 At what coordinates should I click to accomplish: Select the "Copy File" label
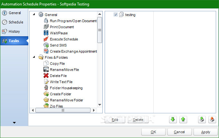(x=57, y=64)
